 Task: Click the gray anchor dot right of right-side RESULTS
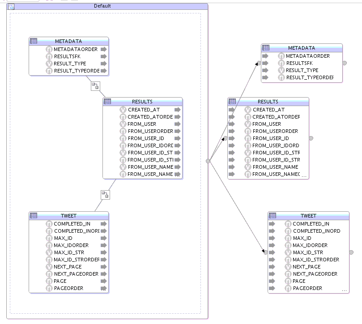(x=311, y=138)
